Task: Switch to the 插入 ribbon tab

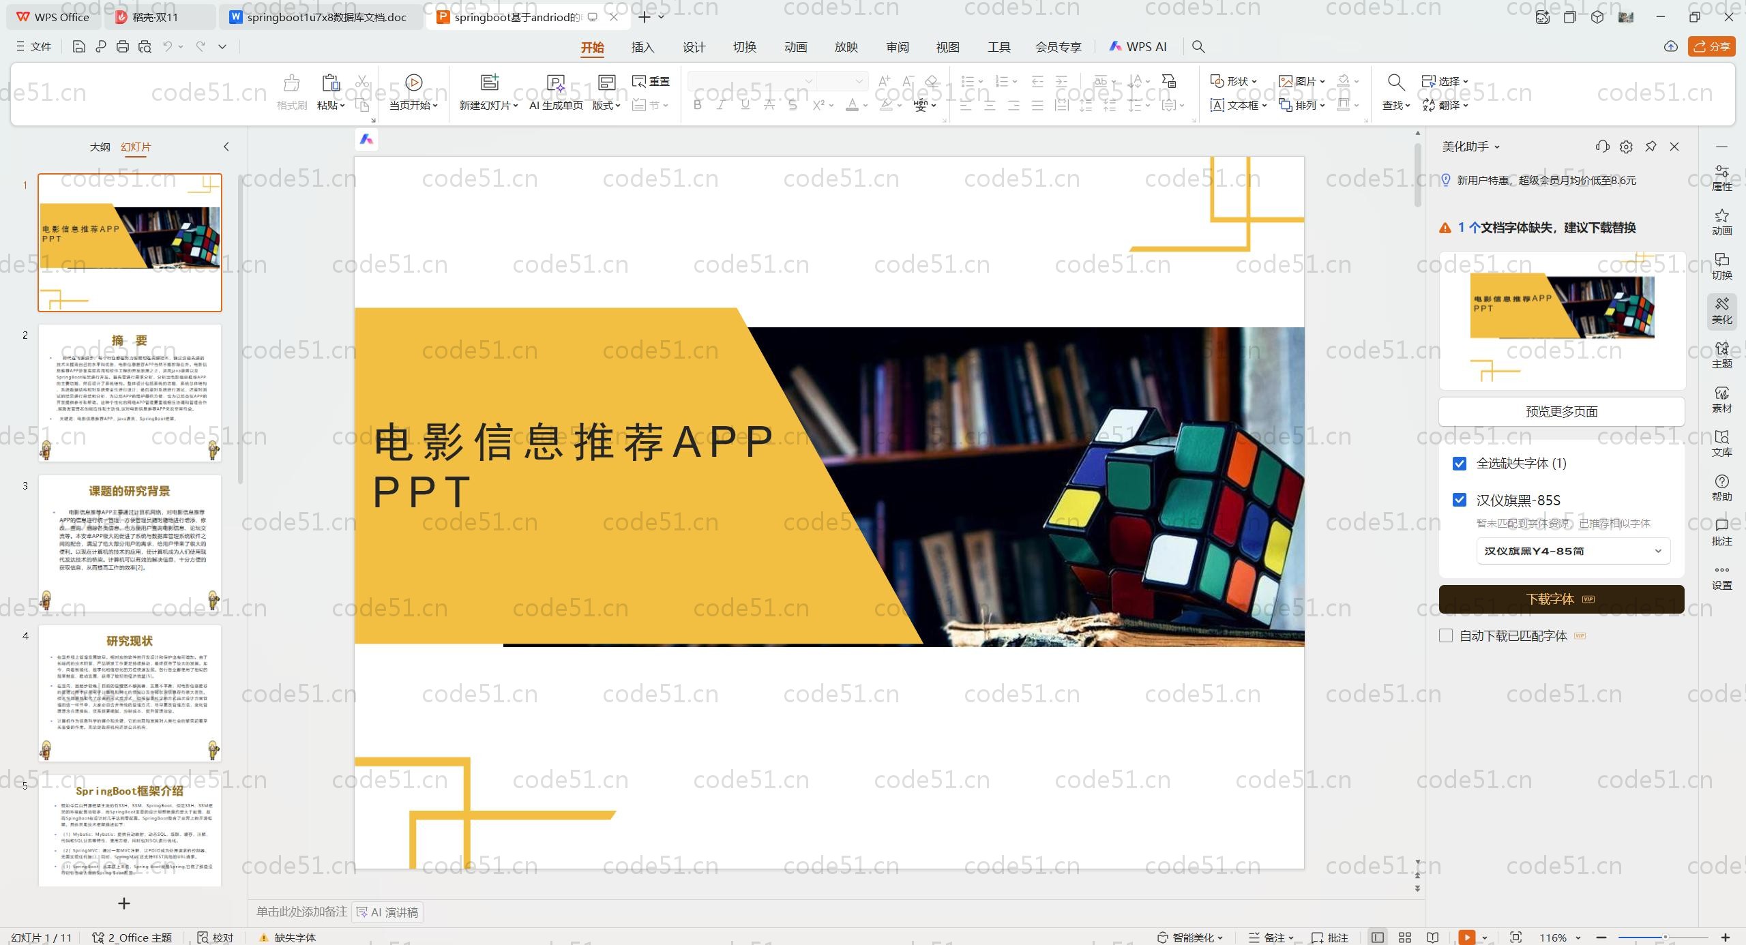Action: (x=642, y=47)
